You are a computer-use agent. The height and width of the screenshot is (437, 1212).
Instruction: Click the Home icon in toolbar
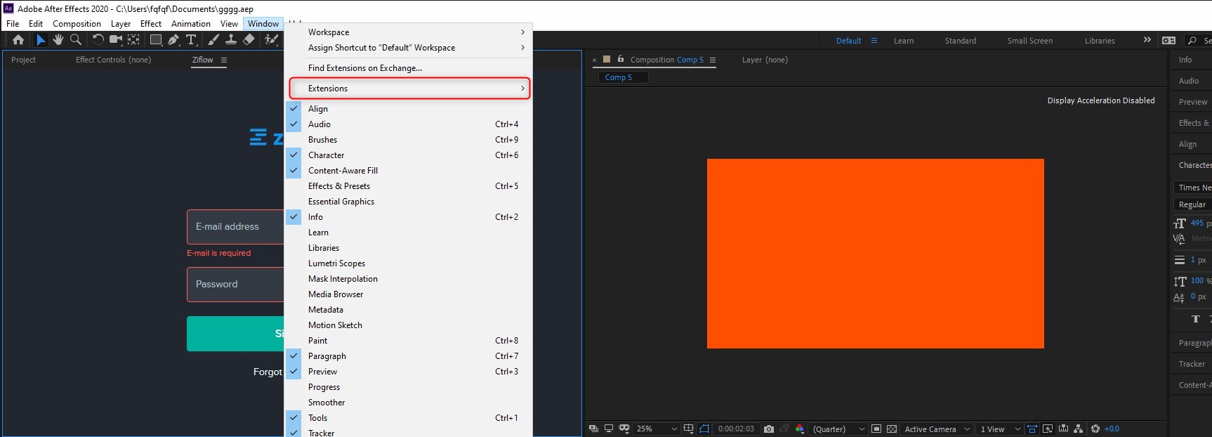[x=18, y=40]
